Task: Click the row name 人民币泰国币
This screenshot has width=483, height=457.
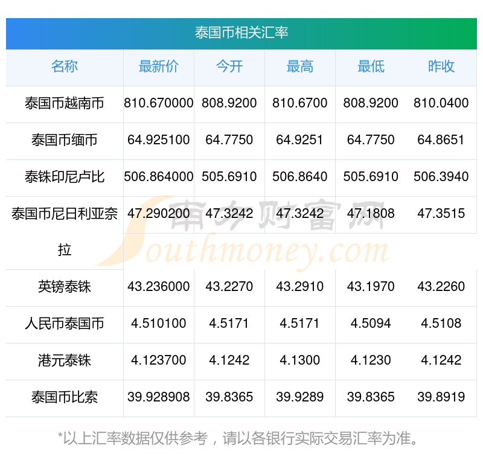Action: (x=65, y=324)
